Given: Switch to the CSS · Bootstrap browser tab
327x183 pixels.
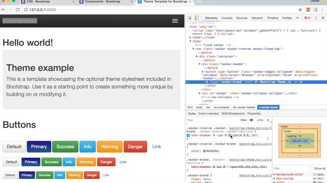Looking at the screenshot, I should click(x=48, y=2).
